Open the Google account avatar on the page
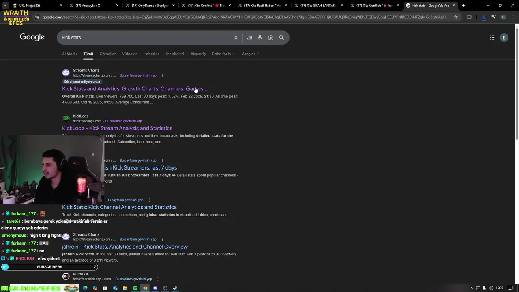Viewport: 519px width, 292px height. [504, 38]
